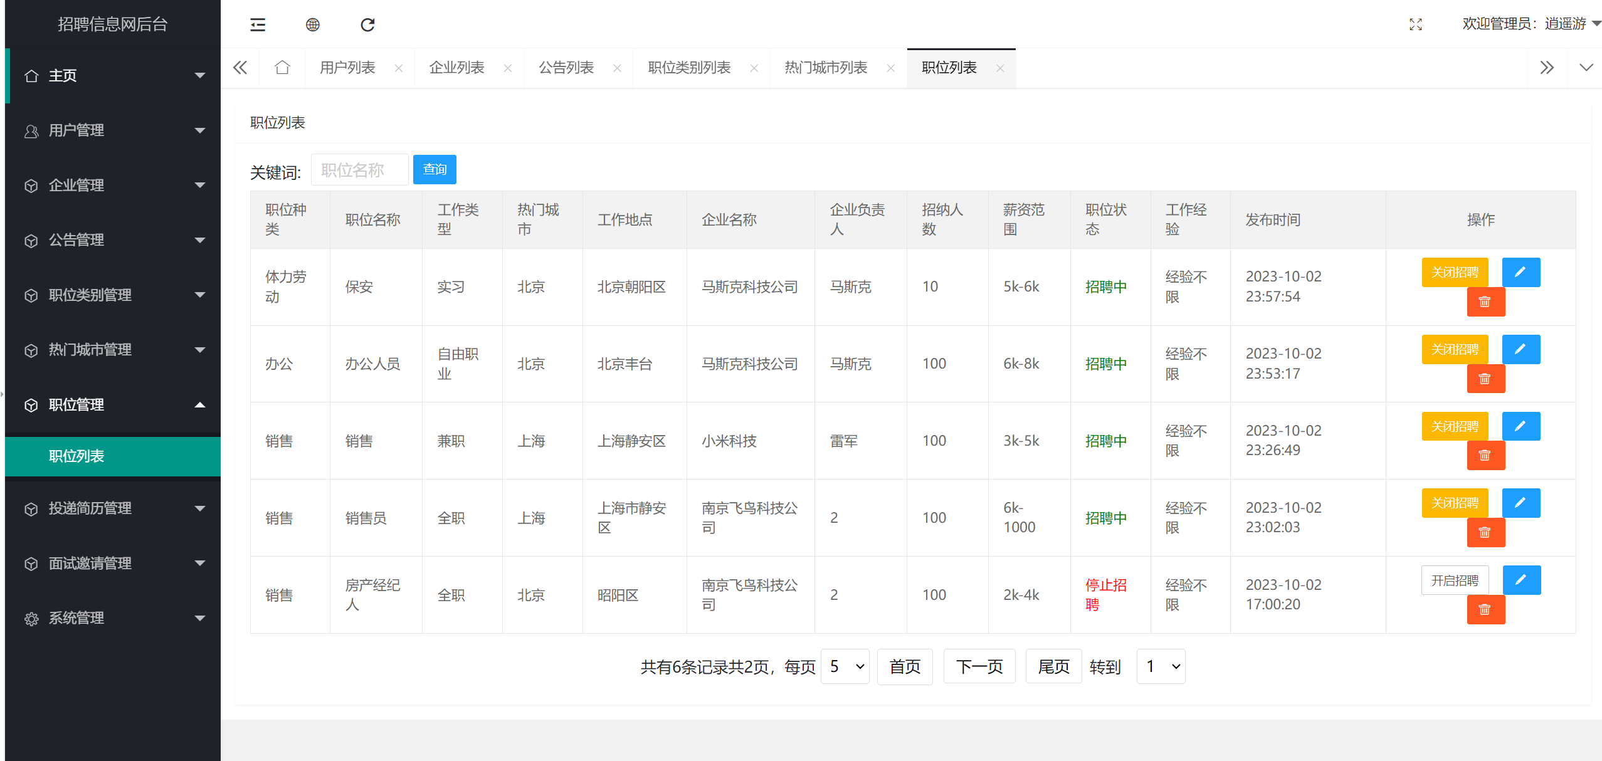The image size is (1602, 761).
Task: Close the 热门城市列表 tab
Action: (x=890, y=68)
